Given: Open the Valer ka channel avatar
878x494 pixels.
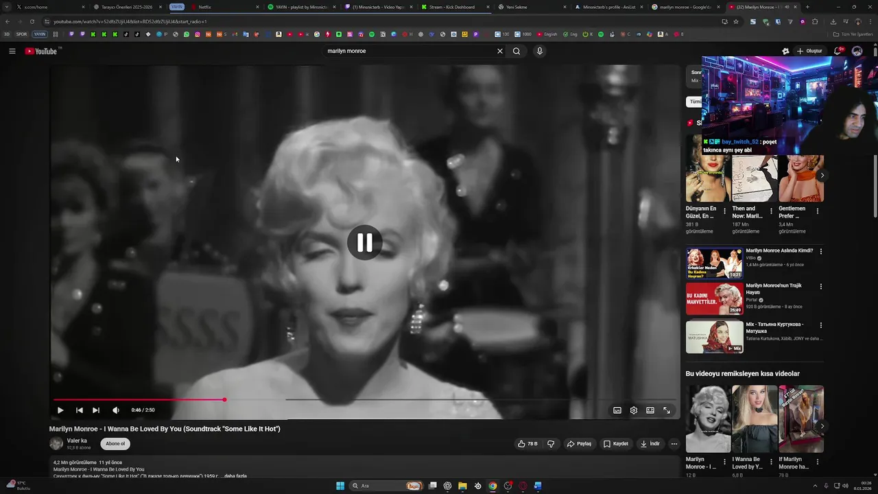Looking at the screenshot, I should coord(56,444).
